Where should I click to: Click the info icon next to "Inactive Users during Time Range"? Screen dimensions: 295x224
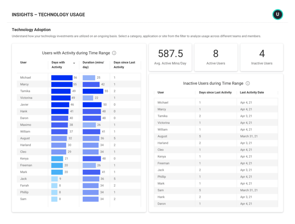coord(248,83)
